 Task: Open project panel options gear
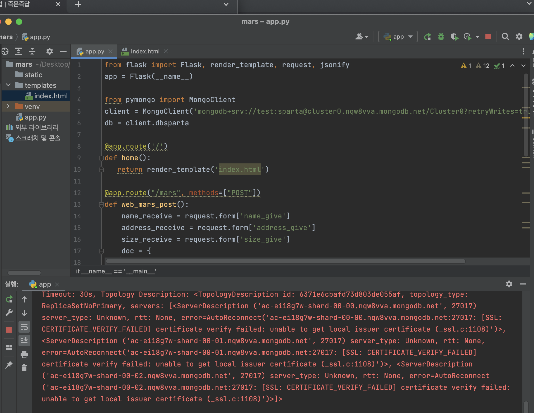point(50,51)
